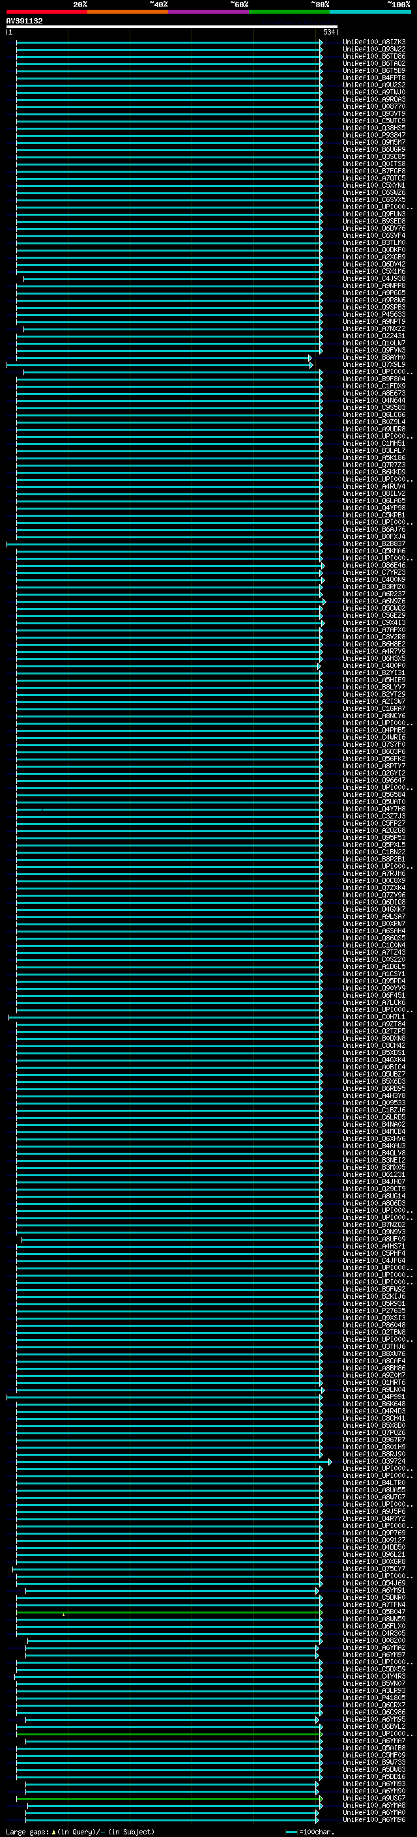417x1837 pixels.
Task: Open hit UniRef100_A9RQA3
Action: coord(374,99)
